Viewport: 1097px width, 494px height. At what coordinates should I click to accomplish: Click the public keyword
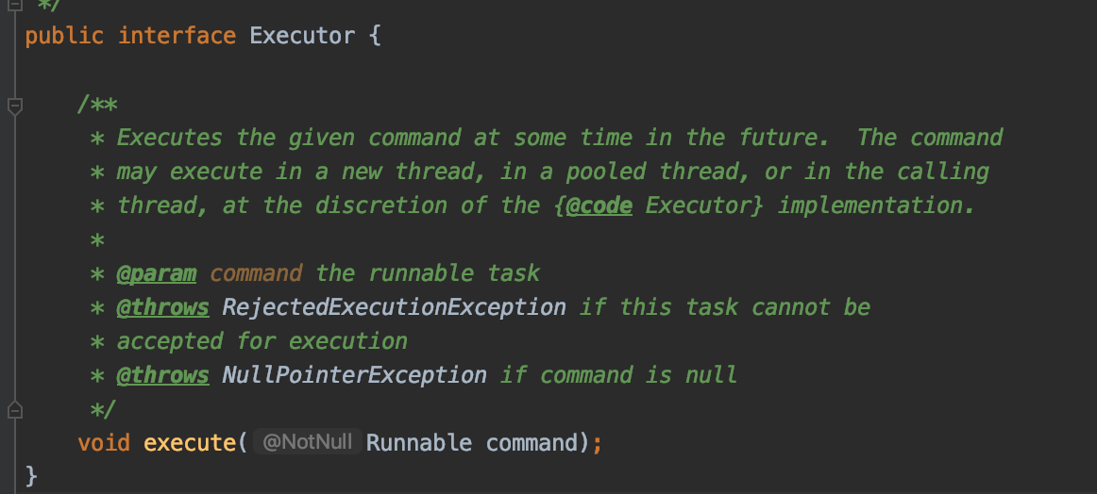64,36
